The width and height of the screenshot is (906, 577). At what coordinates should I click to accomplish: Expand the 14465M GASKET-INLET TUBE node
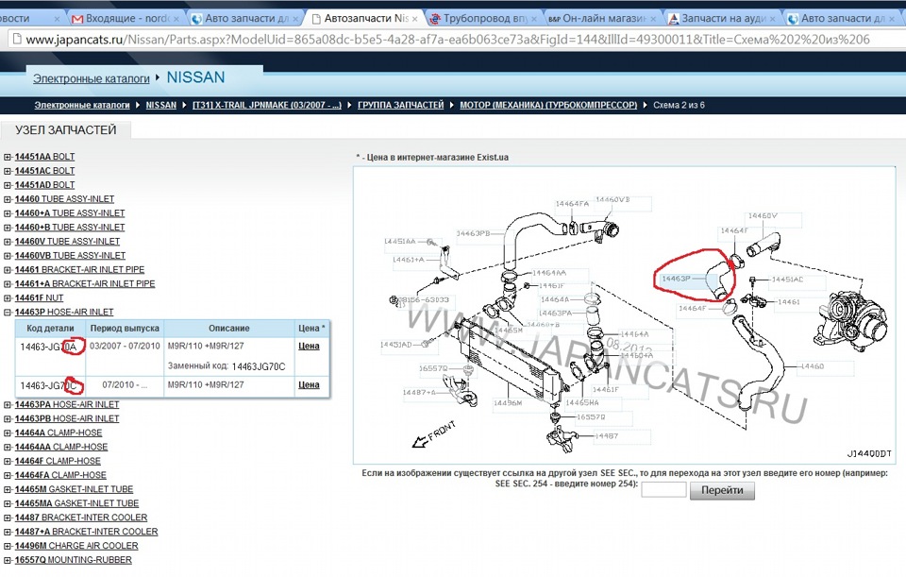[7, 489]
